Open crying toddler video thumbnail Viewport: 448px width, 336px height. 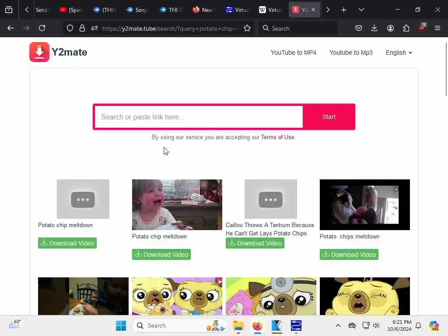click(x=177, y=205)
